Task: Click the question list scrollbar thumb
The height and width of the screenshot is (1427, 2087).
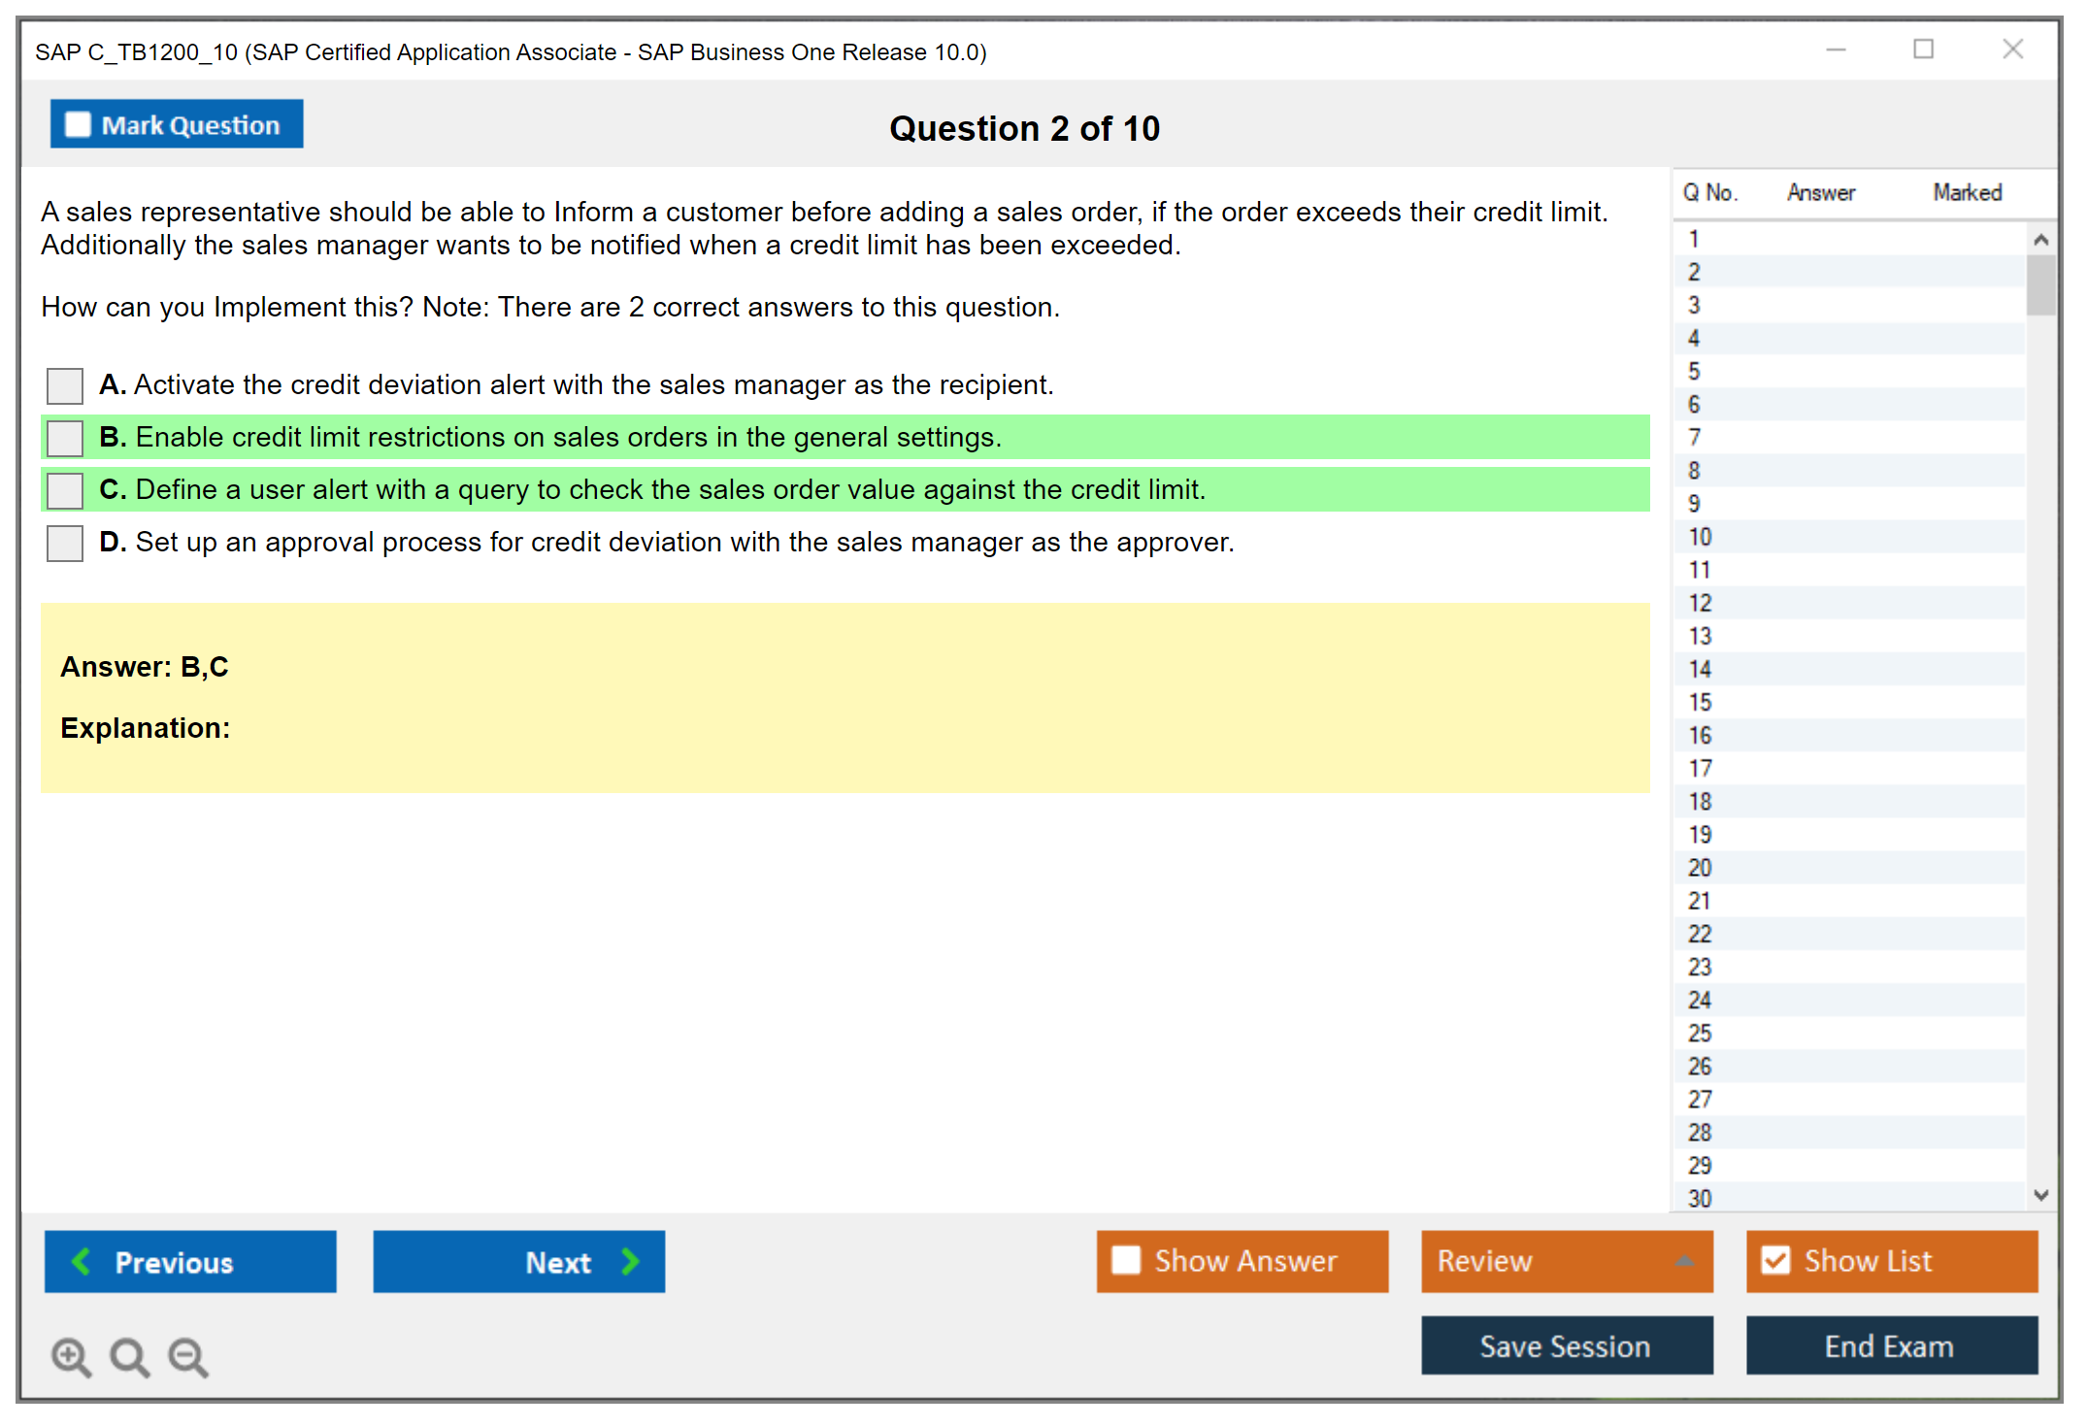Action: [x=2040, y=284]
